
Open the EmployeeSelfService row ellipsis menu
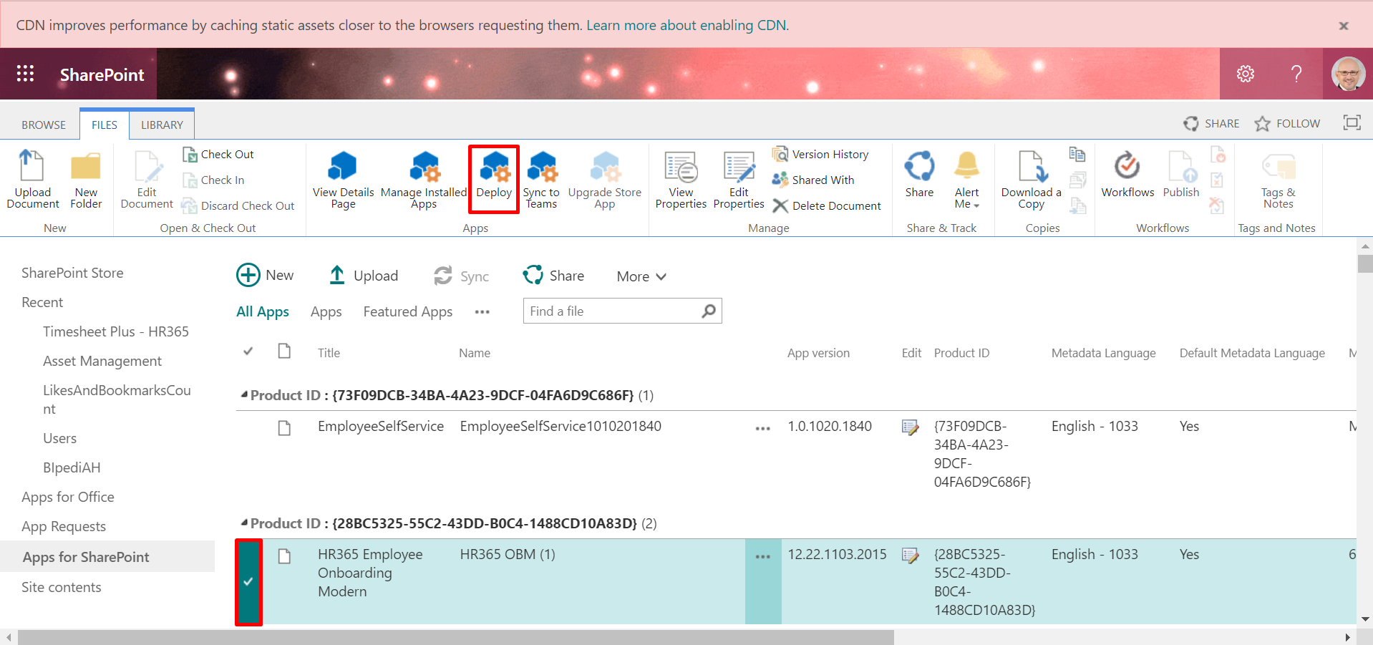point(763,428)
